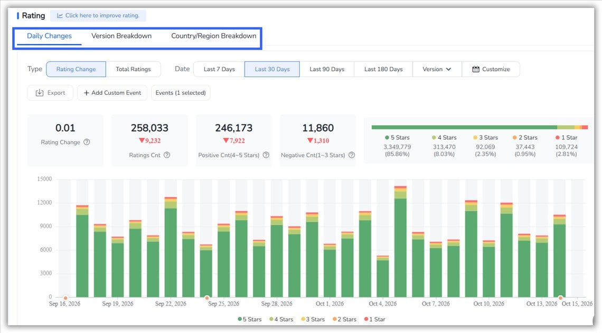Image resolution: width=602 pixels, height=333 pixels.
Task: Choose the Last 180 Days date range
Action: coord(383,70)
